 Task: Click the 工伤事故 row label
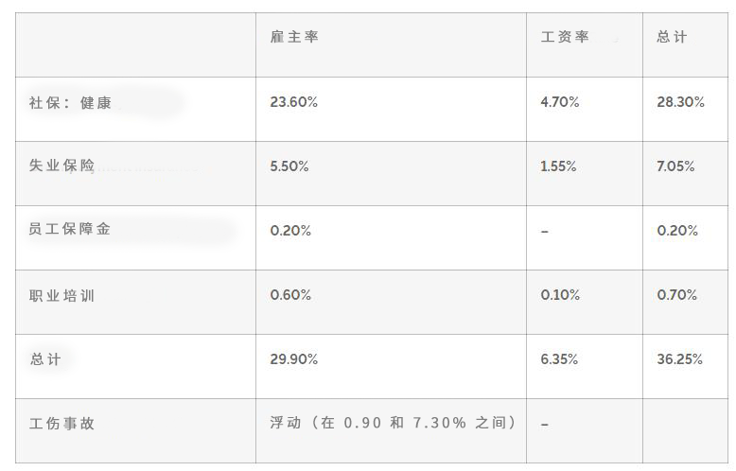point(62,424)
